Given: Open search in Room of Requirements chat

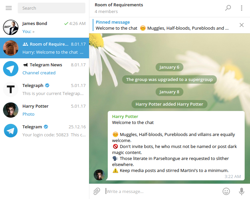Looking at the screenshot, I should coord(228,8).
